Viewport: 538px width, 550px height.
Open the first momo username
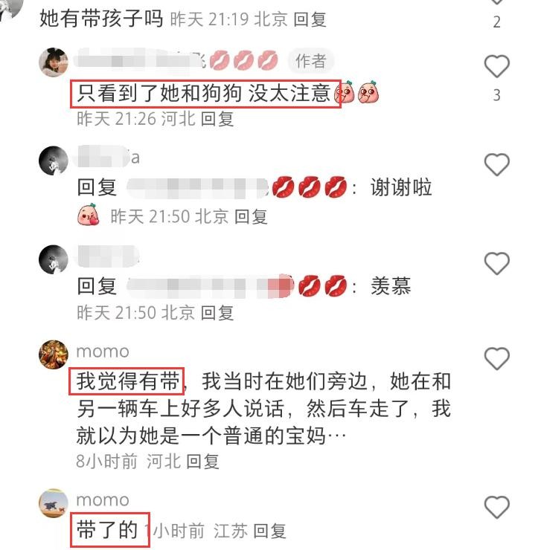(103, 351)
